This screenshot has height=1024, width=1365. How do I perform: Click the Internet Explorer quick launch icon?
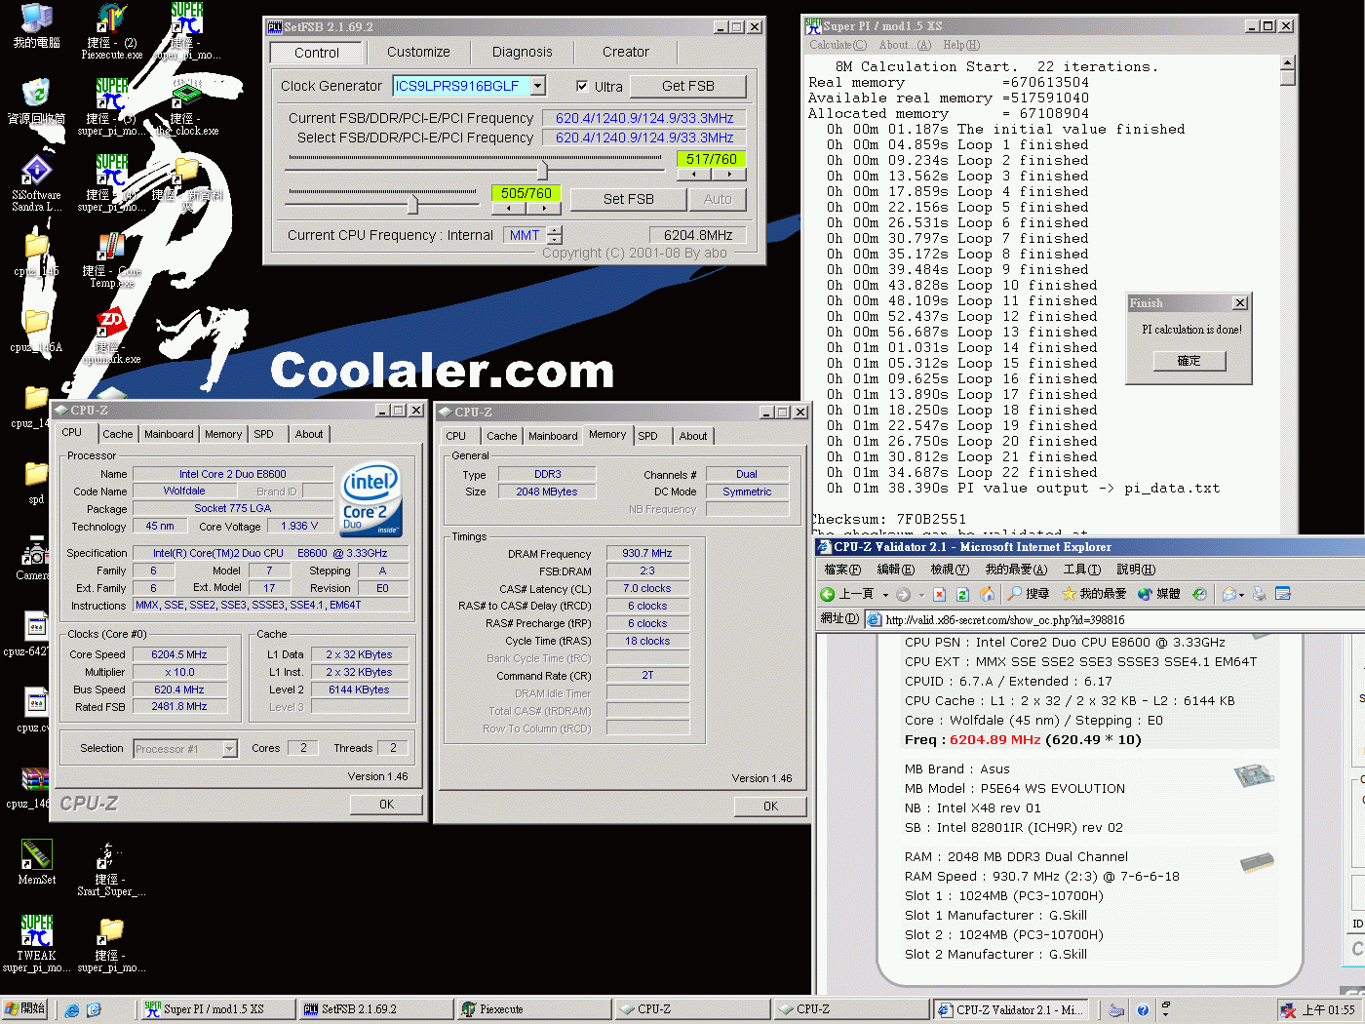(72, 1010)
